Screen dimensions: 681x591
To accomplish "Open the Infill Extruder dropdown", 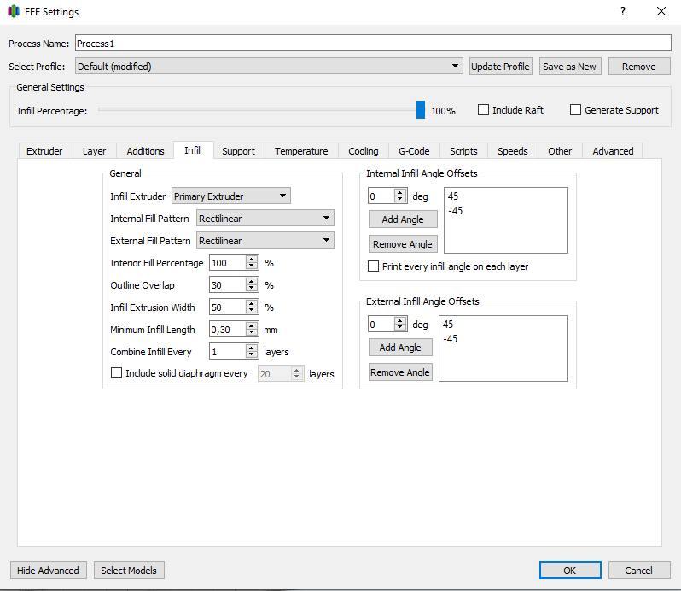I will click(231, 196).
